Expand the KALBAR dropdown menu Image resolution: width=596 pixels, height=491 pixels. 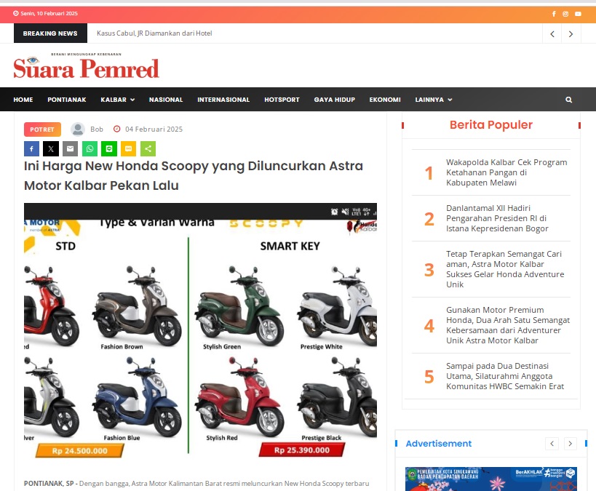pos(117,100)
